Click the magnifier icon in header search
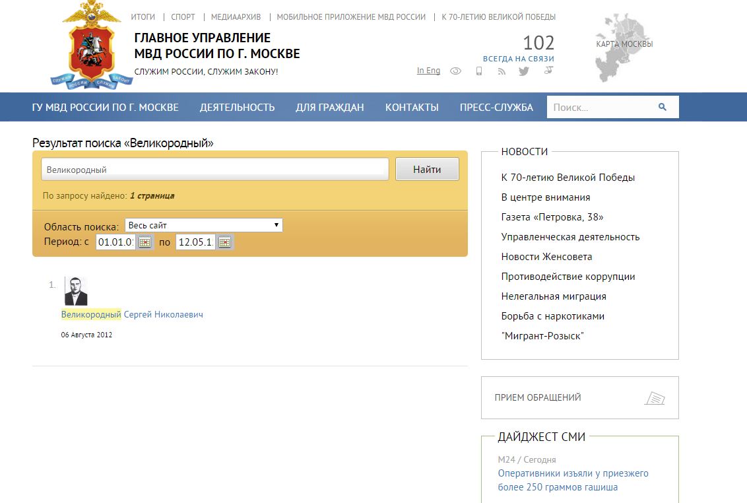The width and height of the screenshot is (747, 503). [662, 107]
